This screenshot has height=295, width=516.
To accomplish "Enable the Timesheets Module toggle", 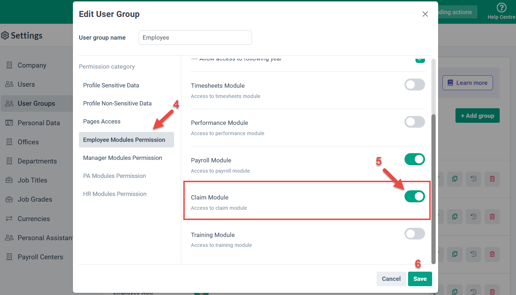I will tap(414, 85).
